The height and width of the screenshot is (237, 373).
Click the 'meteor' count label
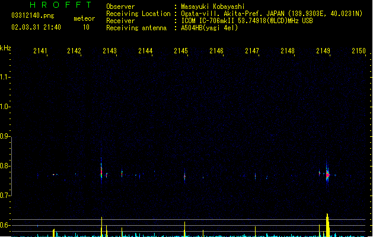84,18
